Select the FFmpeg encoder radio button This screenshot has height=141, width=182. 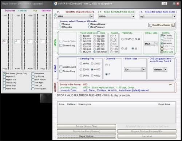(x=60, y=24)
